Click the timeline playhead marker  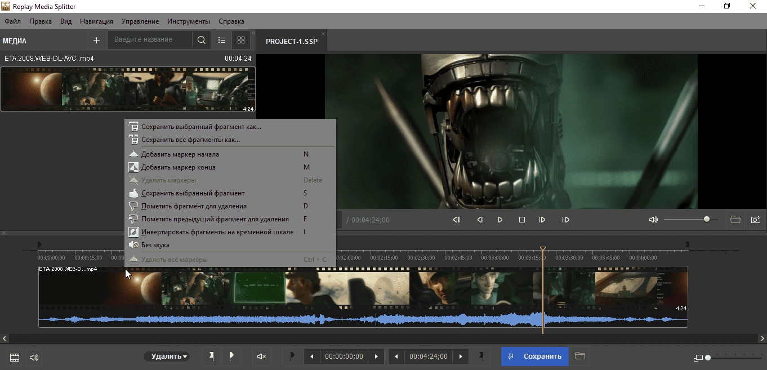click(543, 248)
